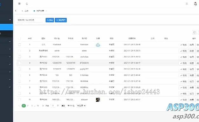Click the message button for row 1 FineRobot
This screenshot has height=122, width=199.
click(x=192, y=45)
